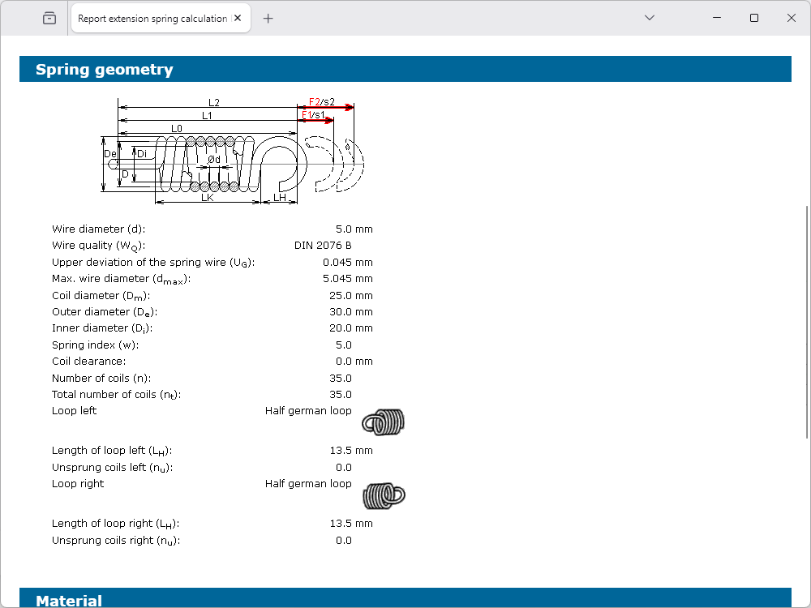Click the left half german loop image
This screenshot has width=811, height=608.
(383, 422)
